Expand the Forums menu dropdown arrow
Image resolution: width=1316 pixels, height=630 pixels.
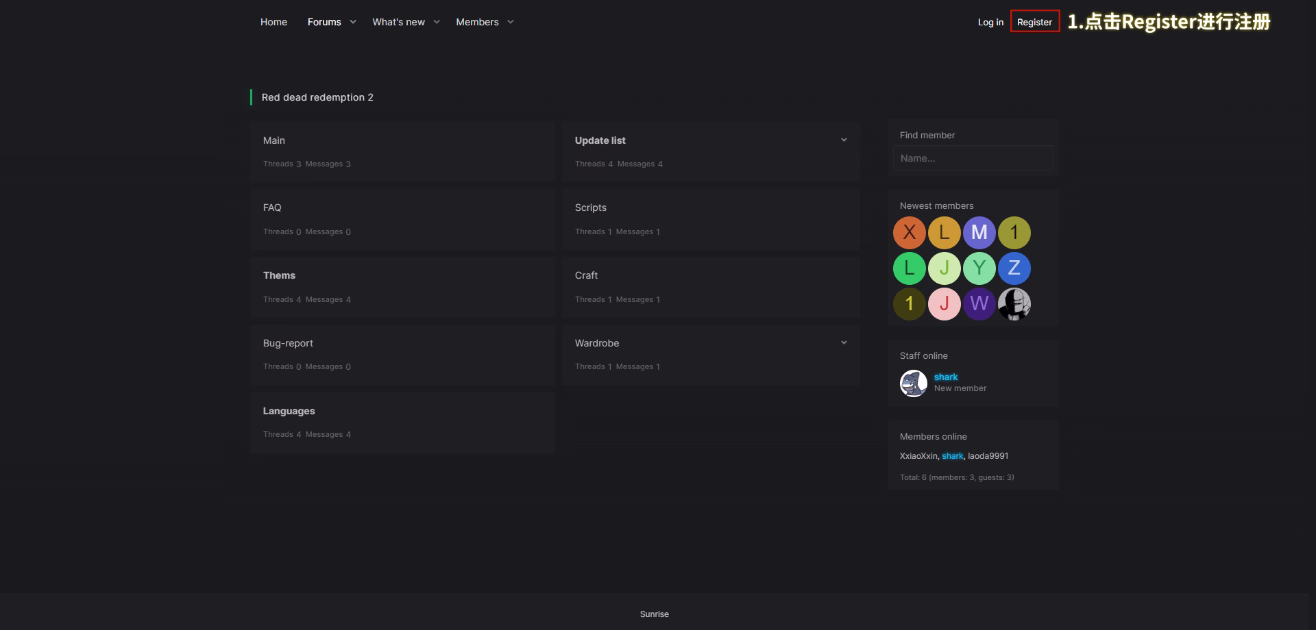(353, 22)
